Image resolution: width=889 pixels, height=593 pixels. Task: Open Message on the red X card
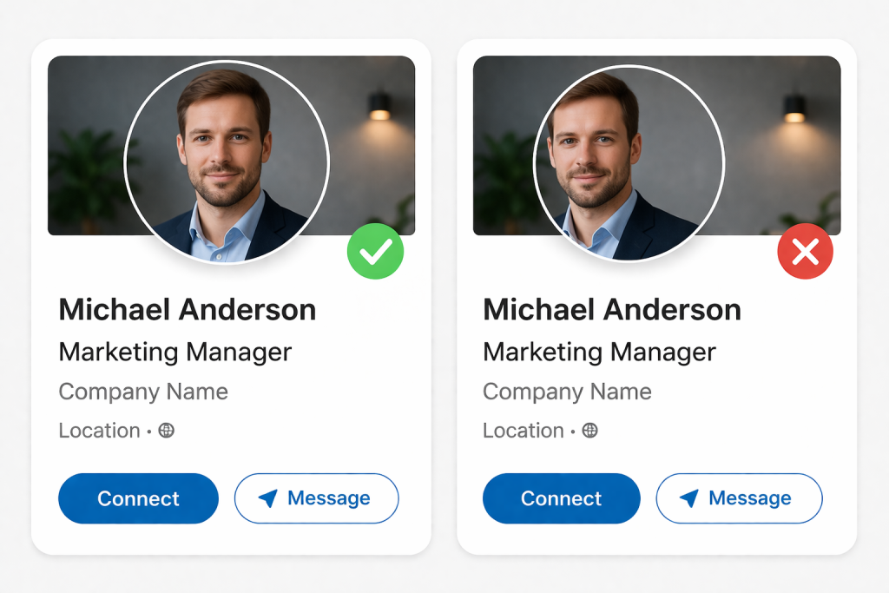click(x=740, y=498)
